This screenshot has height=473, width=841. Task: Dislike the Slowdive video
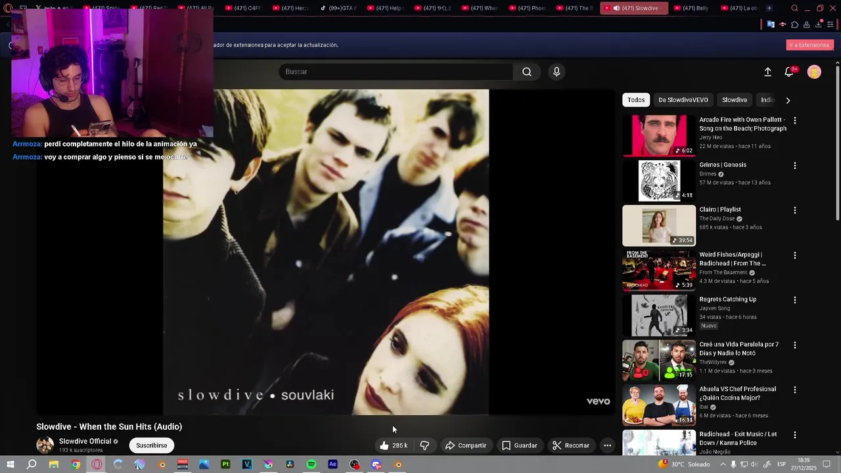coord(424,445)
